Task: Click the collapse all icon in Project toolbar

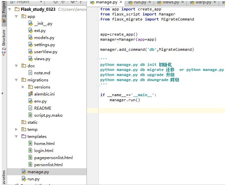Action: [x=63, y=2]
